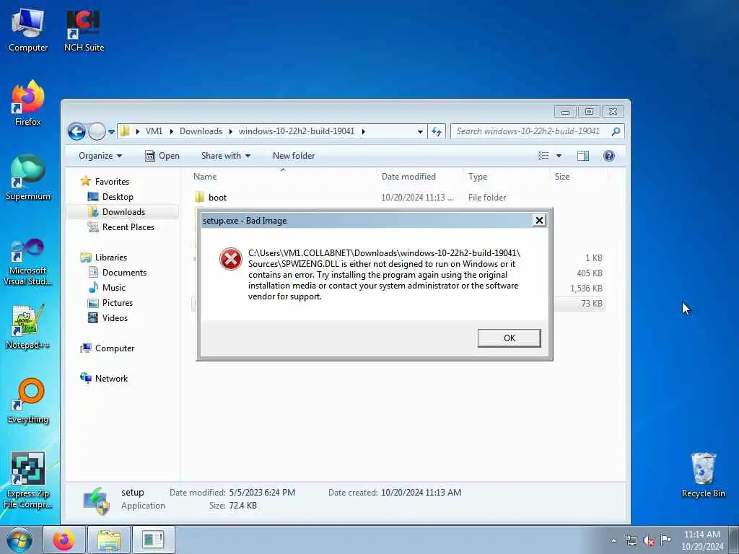Click the muted volume tray icon
739x554 pixels.
(649, 541)
